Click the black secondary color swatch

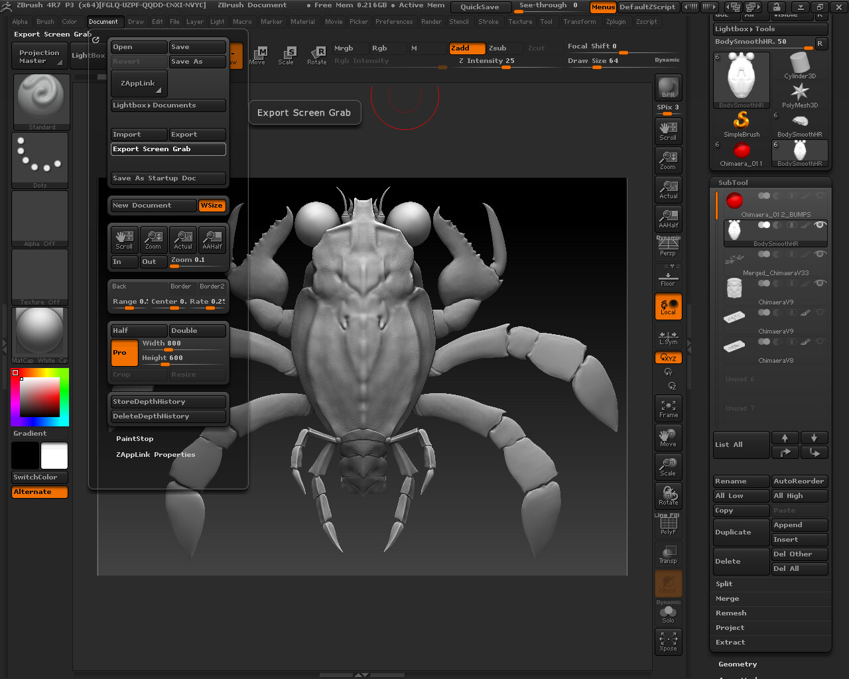[x=25, y=456]
